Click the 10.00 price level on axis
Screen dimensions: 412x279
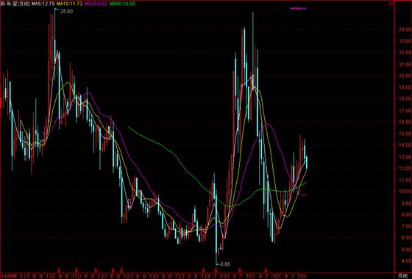404,191
